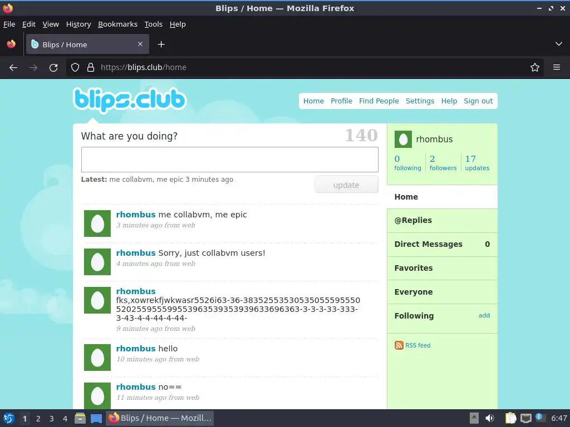Click the URL address bar
Screen dimensions: 570x427
[304, 67]
